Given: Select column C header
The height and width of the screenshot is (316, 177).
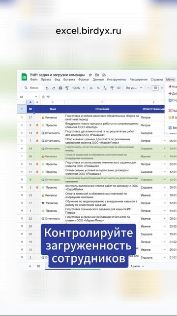Looking at the screenshot, I should [x=53, y=102].
